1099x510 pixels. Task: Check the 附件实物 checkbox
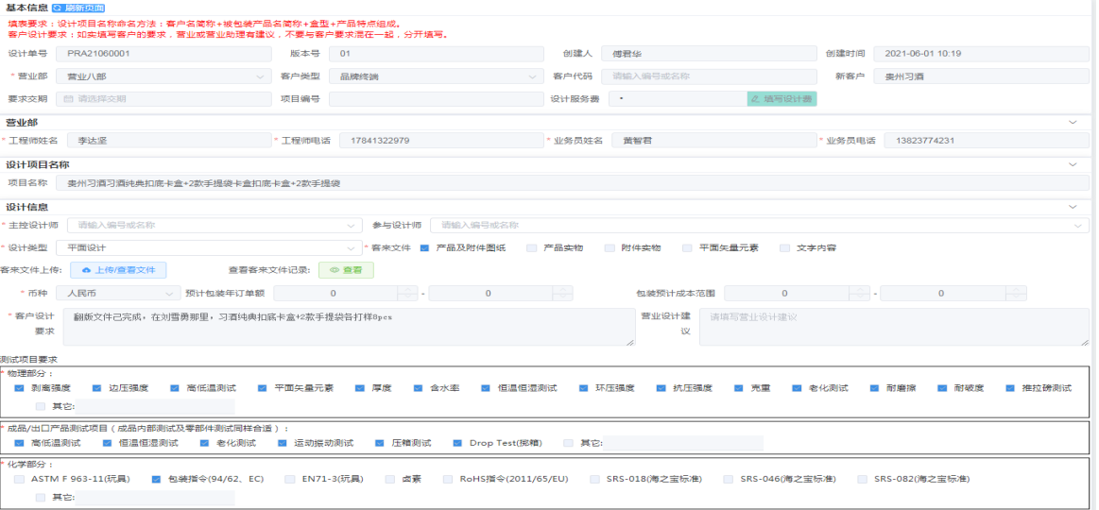pyautogui.click(x=610, y=248)
